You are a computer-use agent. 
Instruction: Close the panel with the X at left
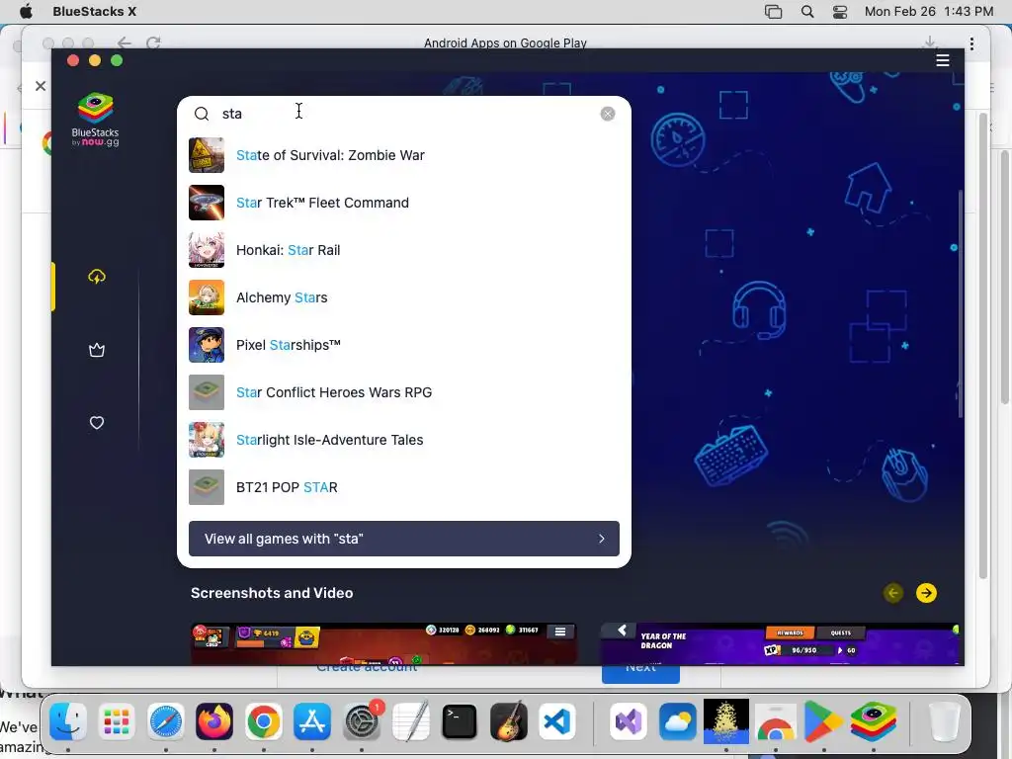[x=41, y=86]
